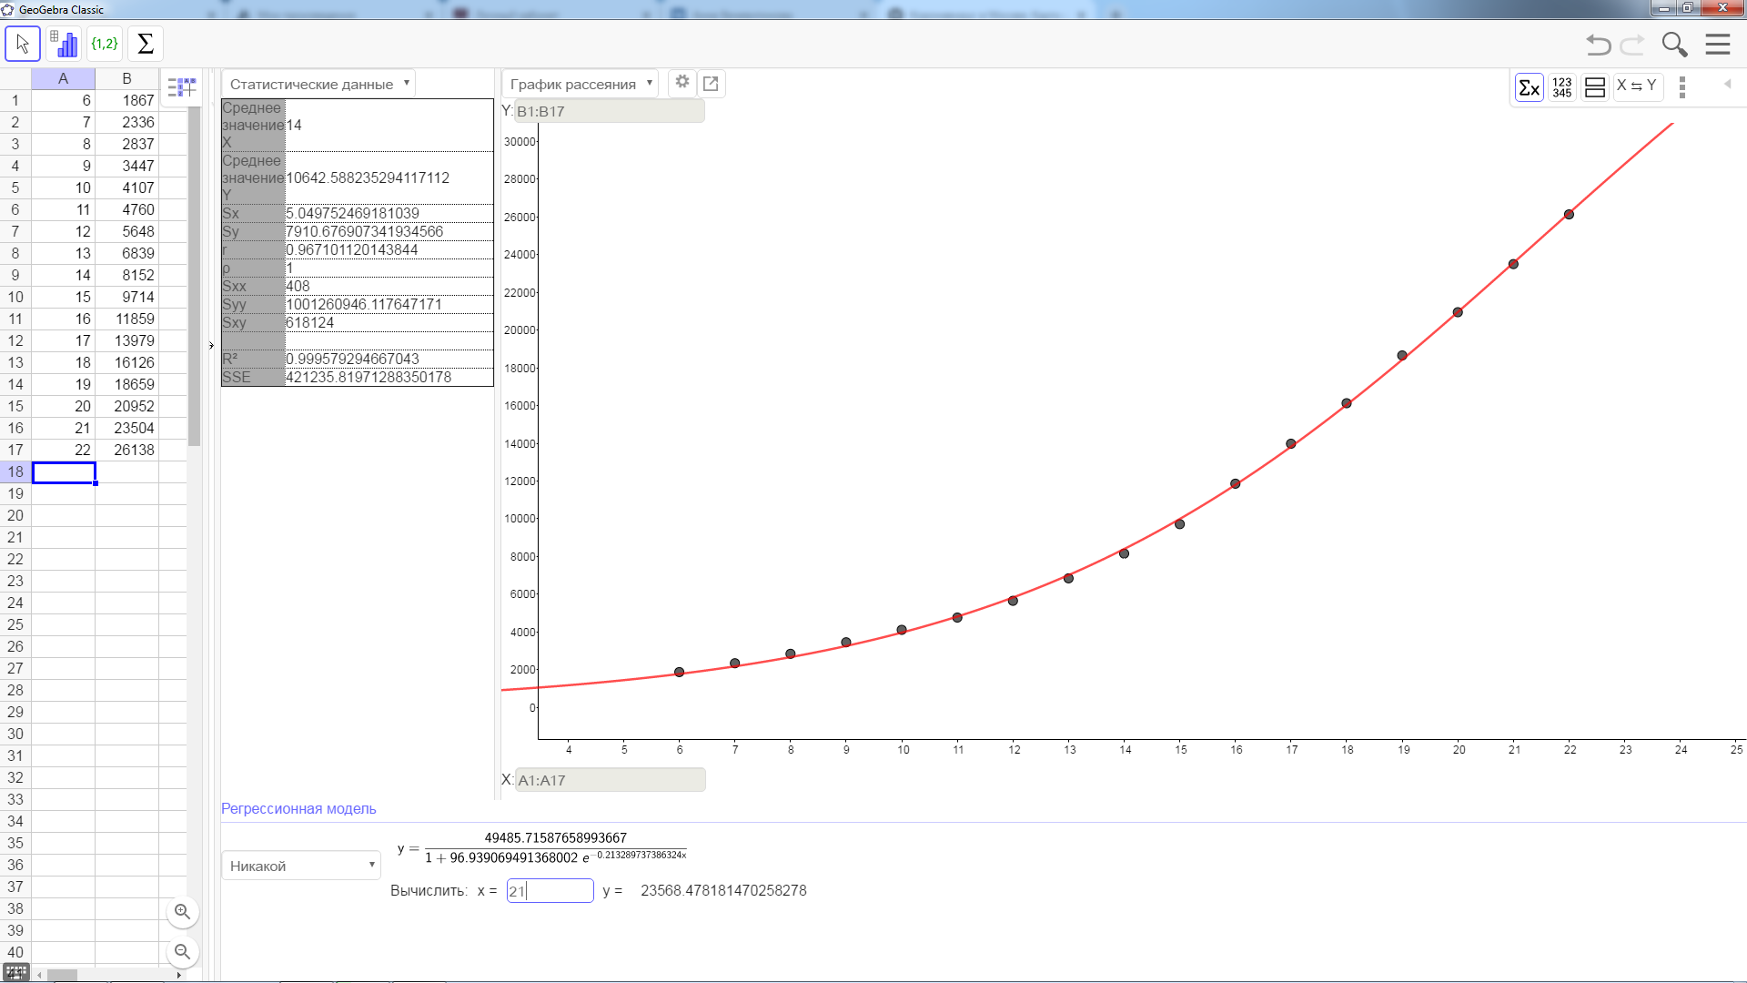This screenshot has width=1747, height=983.
Task: Open the scatter plot settings gear
Action: pos(682,82)
